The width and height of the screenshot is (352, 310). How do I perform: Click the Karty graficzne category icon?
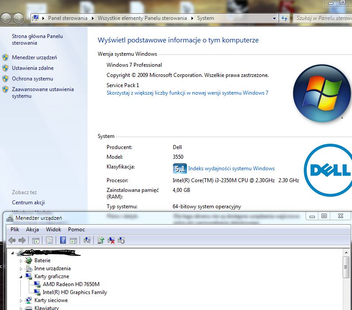pyautogui.click(x=29, y=276)
